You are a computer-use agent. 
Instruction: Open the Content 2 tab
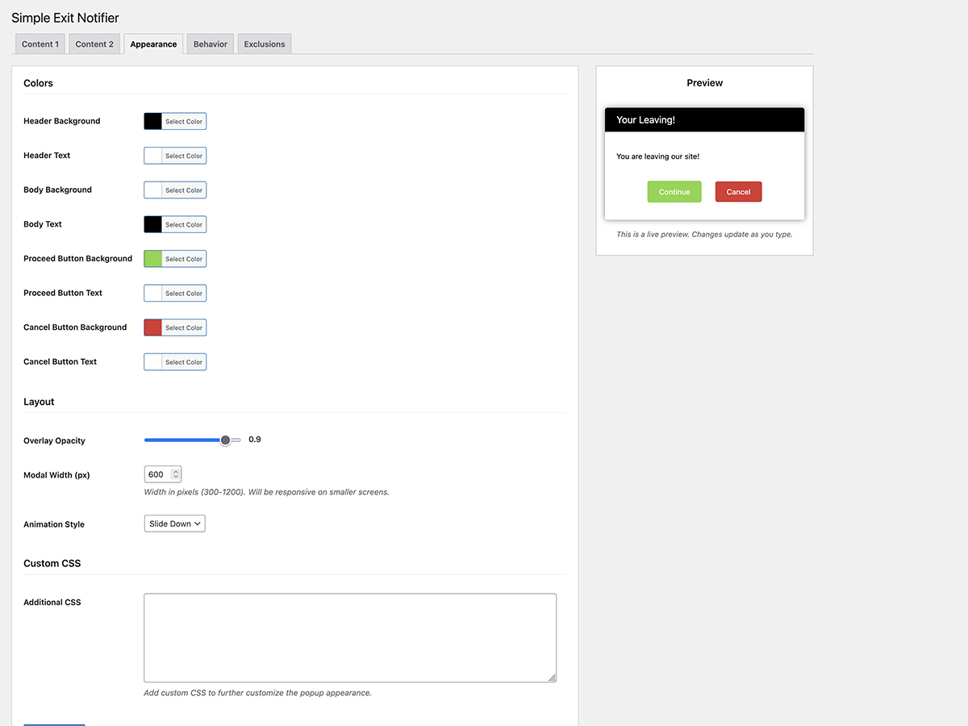(94, 44)
